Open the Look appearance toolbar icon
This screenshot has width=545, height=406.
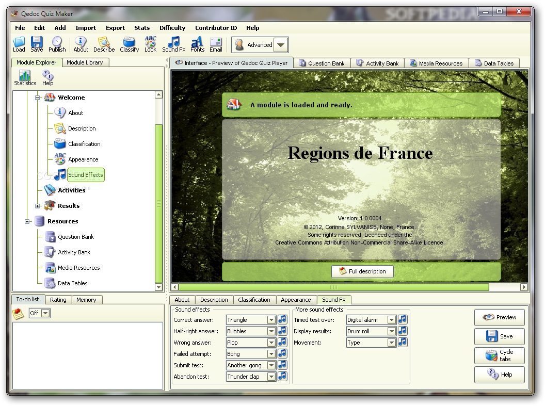coord(151,44)
